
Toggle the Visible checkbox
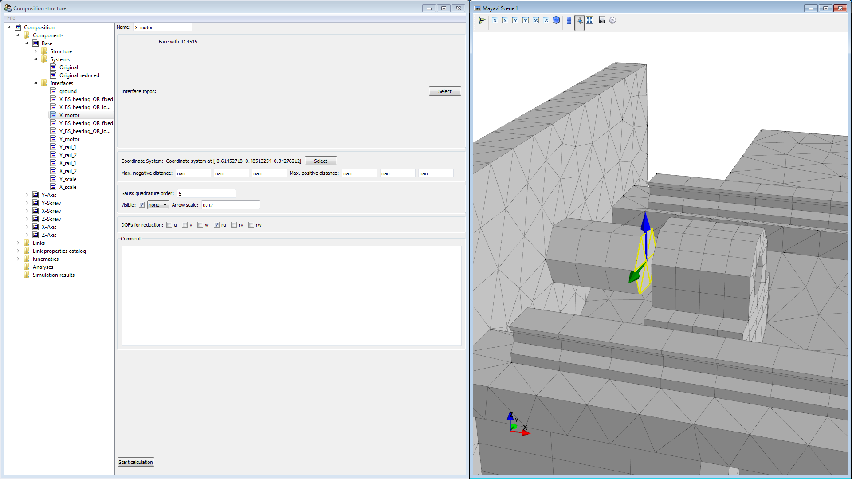point(141,205)
